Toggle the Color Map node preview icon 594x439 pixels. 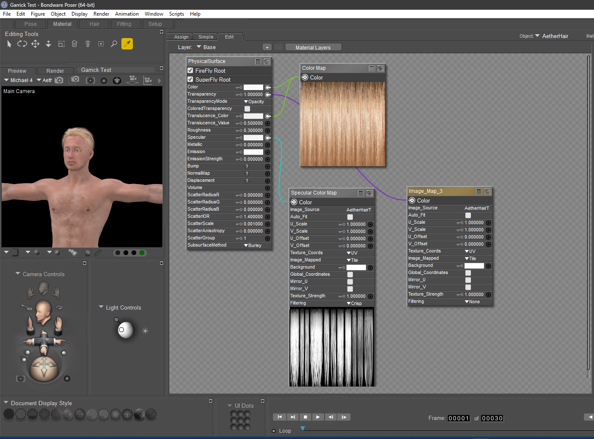380,68
